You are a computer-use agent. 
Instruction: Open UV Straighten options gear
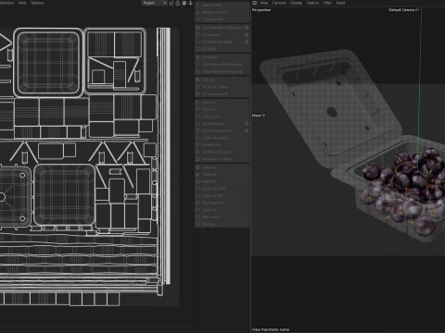247,124
